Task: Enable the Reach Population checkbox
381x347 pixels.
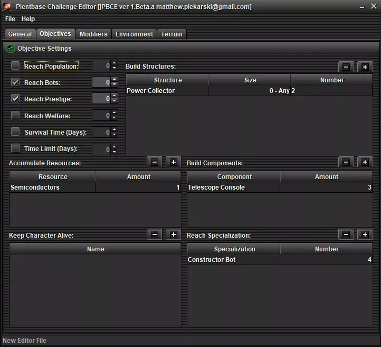Action: (15, 66)
